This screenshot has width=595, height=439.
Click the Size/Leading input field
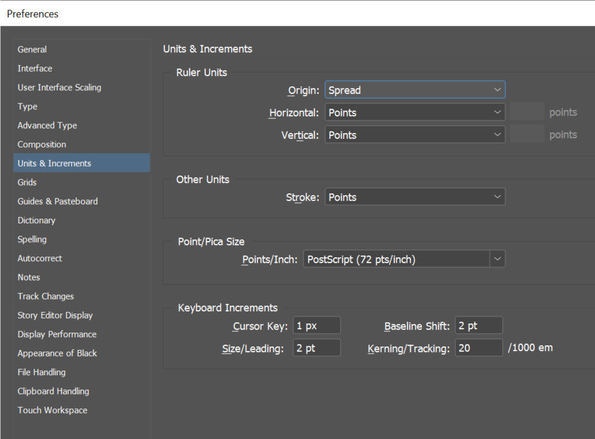(316, 349)
